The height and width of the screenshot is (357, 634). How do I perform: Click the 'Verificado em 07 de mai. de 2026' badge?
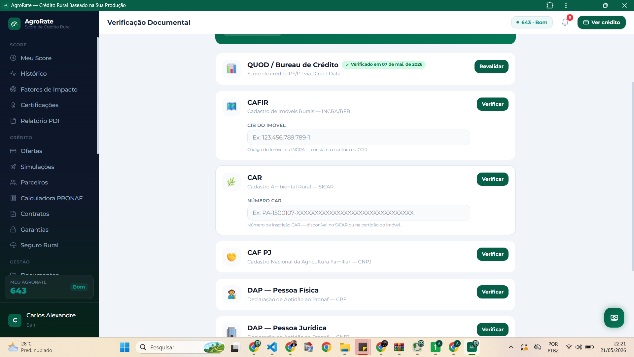coord(384,64)
